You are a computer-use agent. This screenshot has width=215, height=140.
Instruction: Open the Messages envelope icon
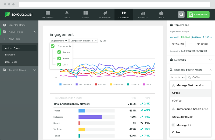[x=48, y=13]
